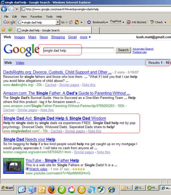Open the Tools menu
The image size is (171, 195).
[49, 16]
